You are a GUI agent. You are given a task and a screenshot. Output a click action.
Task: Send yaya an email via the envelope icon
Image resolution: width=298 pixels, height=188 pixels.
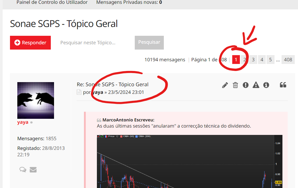(33, 170)
